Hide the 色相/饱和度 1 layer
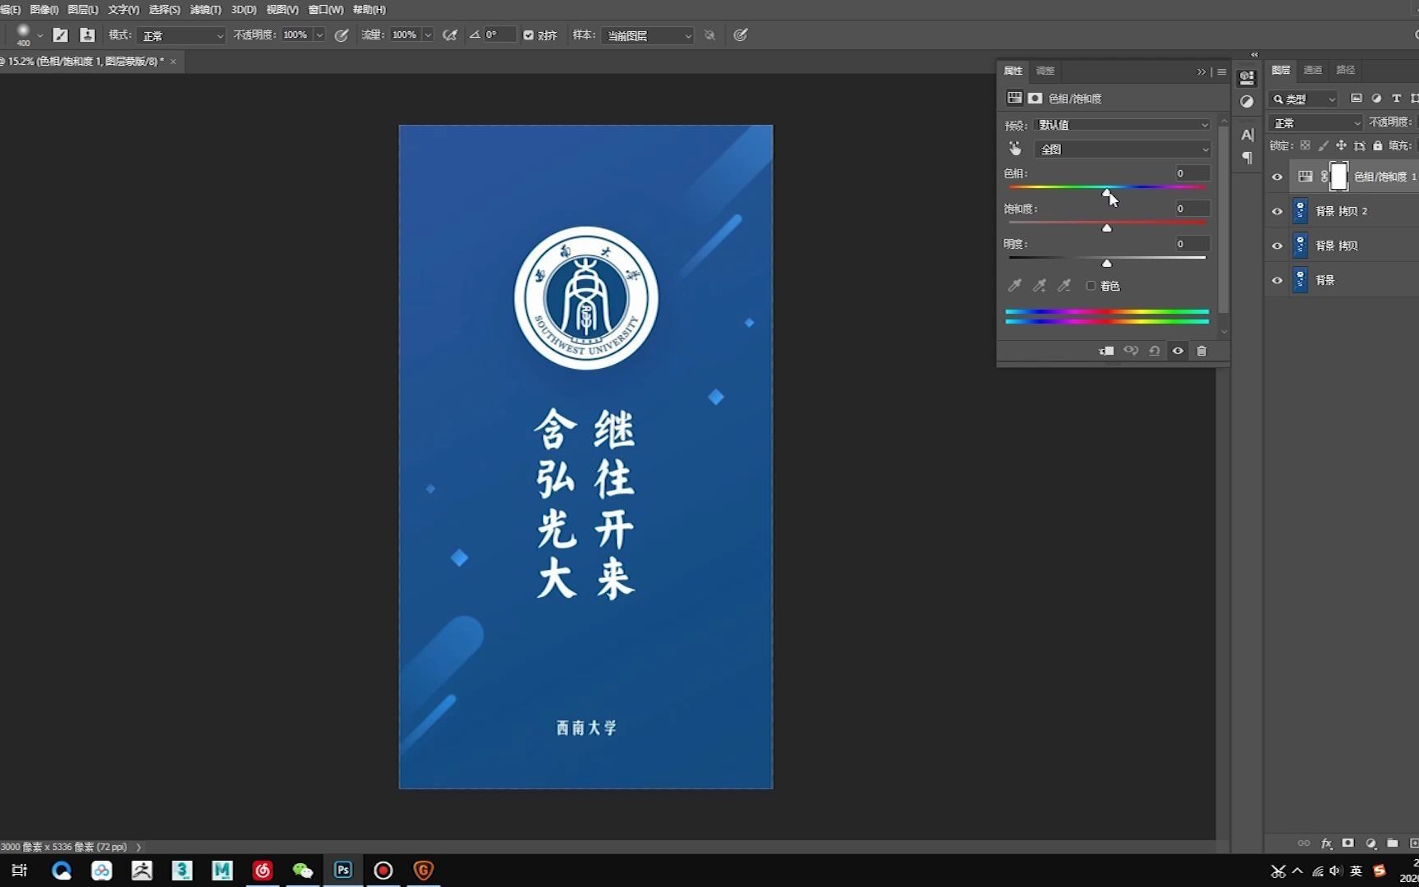 (x=1277, y=177)
